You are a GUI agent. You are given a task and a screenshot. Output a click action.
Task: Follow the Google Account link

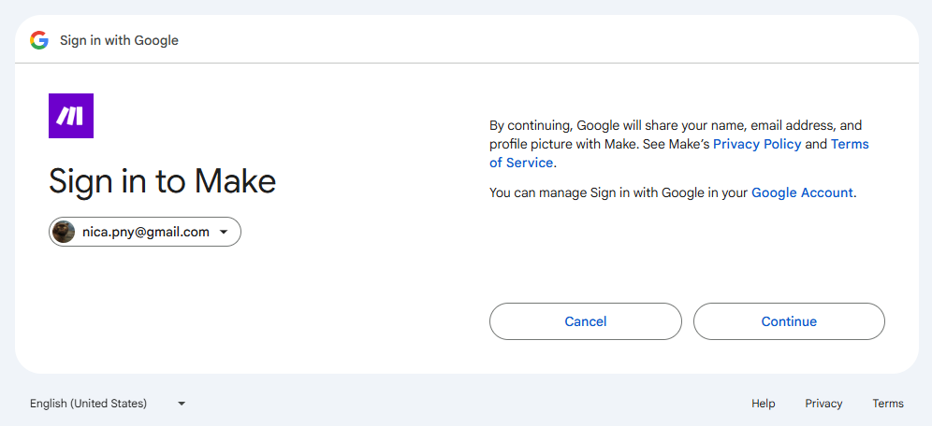(x=802, y=192)
